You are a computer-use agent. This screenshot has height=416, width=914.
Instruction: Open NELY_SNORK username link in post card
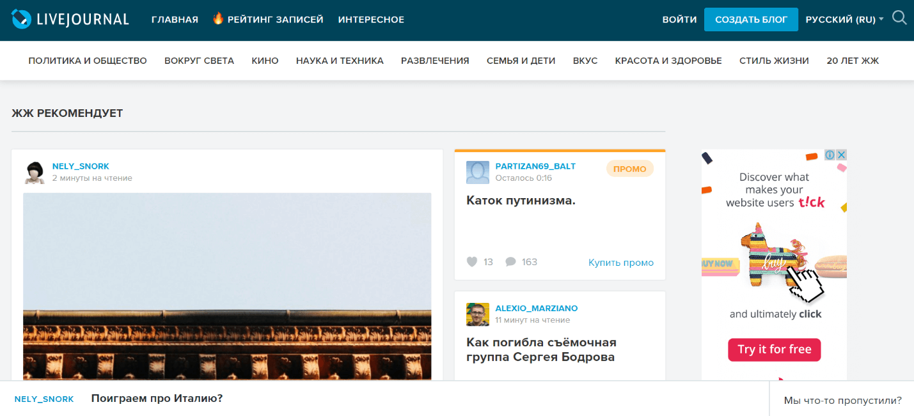point(81,166)
